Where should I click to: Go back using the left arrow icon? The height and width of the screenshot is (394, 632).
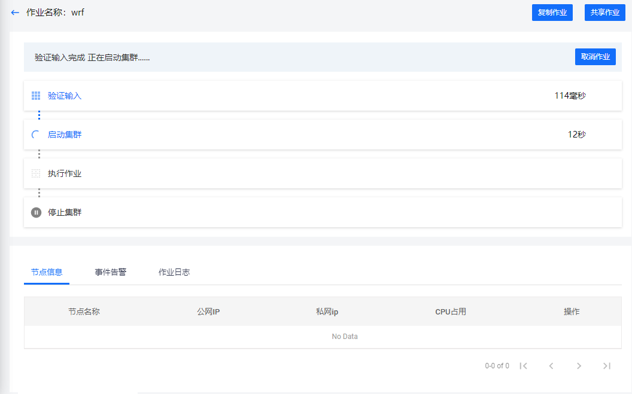pyautogui.click(x=15, y=13)
